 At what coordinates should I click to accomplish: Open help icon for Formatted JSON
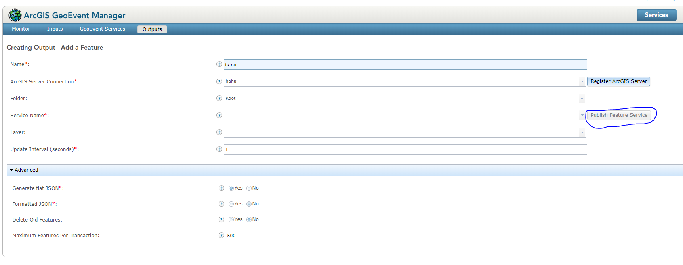tap(221, 204)
